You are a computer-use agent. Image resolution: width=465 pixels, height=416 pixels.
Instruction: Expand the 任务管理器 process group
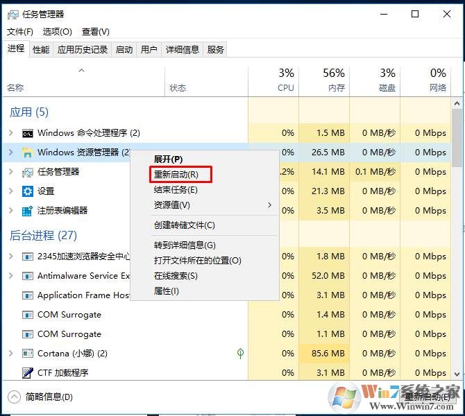[11, 171]
